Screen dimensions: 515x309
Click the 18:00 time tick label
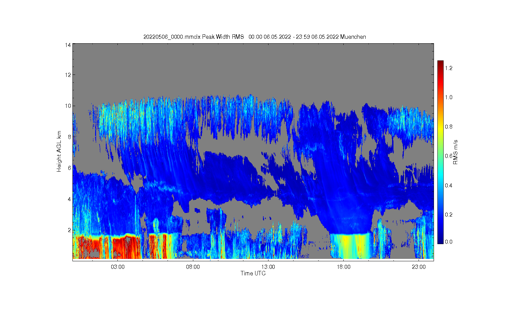pos(344,267)
